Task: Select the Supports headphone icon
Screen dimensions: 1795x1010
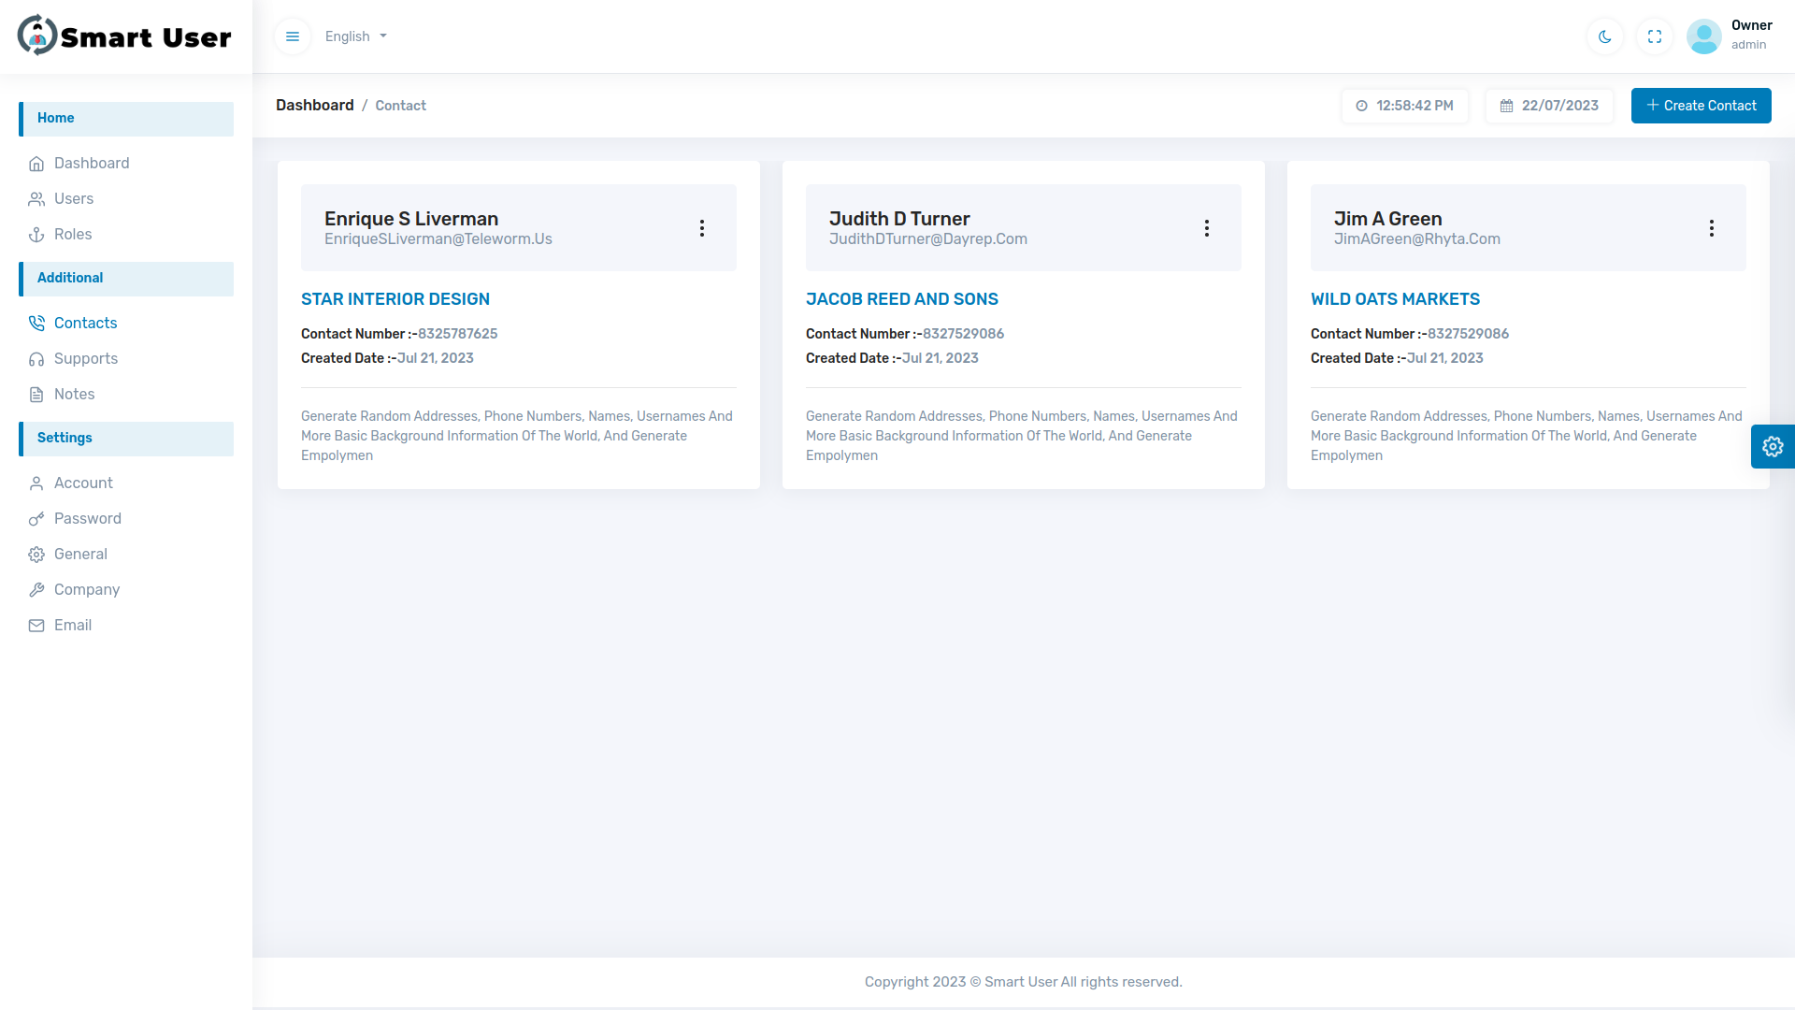Action: click(36, 358)
